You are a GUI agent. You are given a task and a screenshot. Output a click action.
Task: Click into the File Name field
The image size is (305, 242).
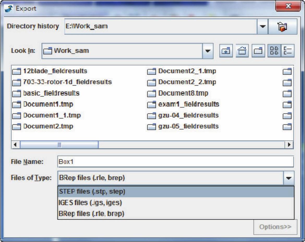(x=175, y=162)
